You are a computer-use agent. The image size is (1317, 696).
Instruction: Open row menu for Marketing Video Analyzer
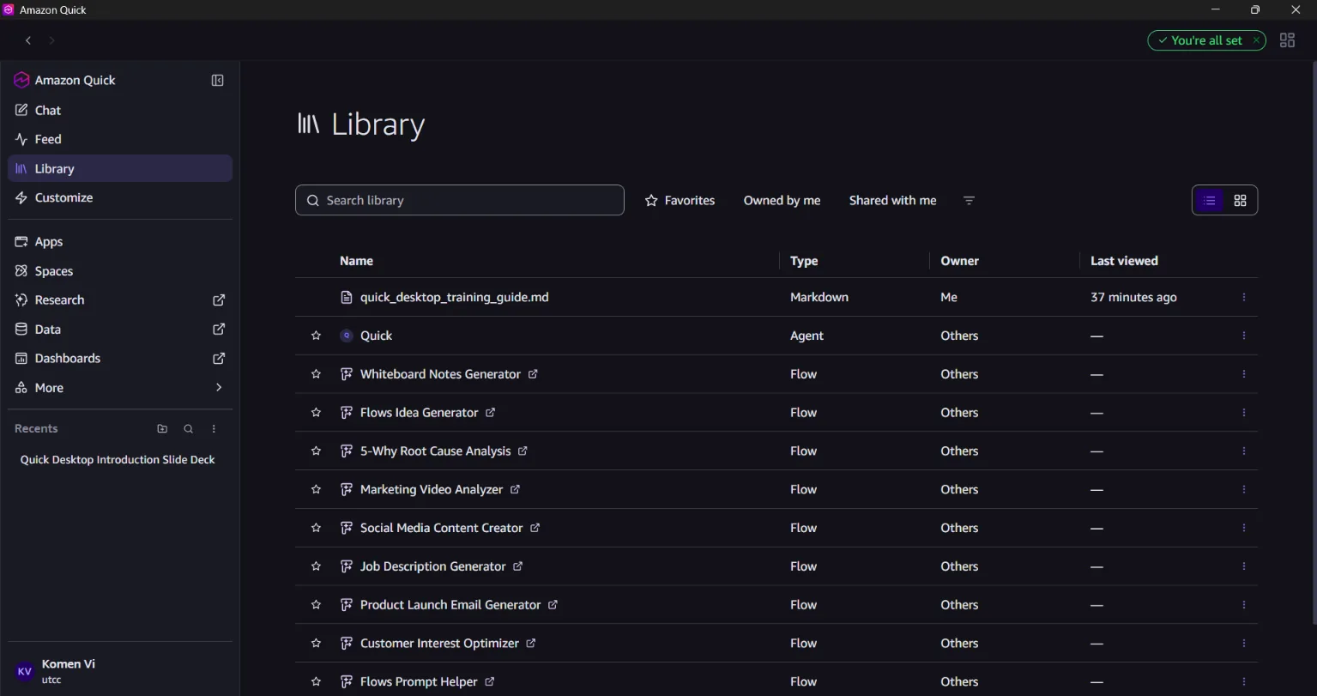(x=1244, y=489)
